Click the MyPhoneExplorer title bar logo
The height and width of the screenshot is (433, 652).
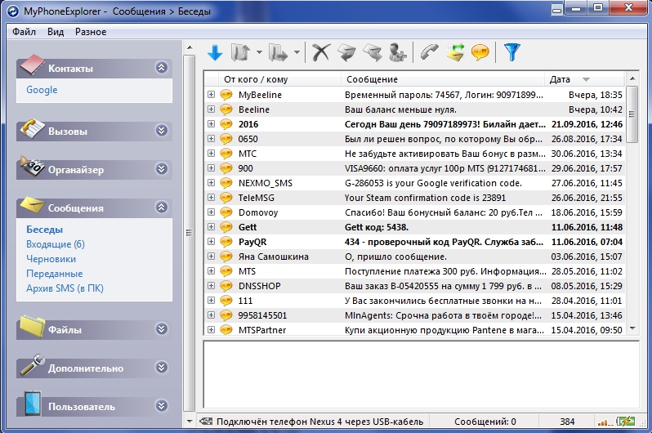13,11
